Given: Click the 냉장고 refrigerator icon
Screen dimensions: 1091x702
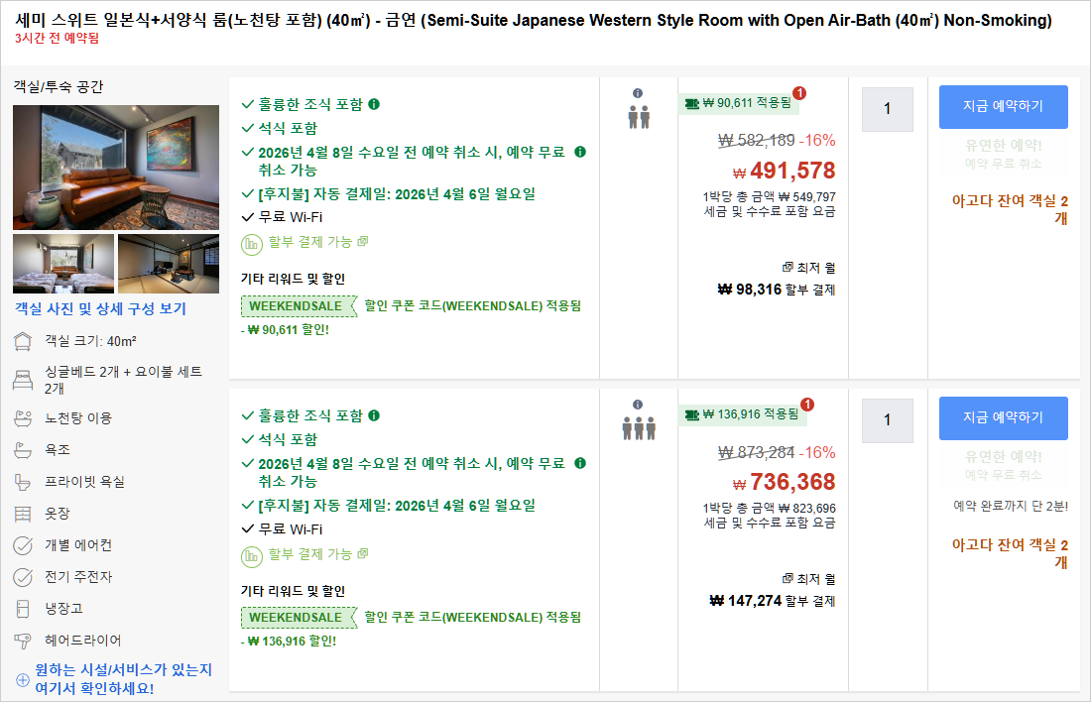Looking at the screenshot, I should (x=23, y=609).
